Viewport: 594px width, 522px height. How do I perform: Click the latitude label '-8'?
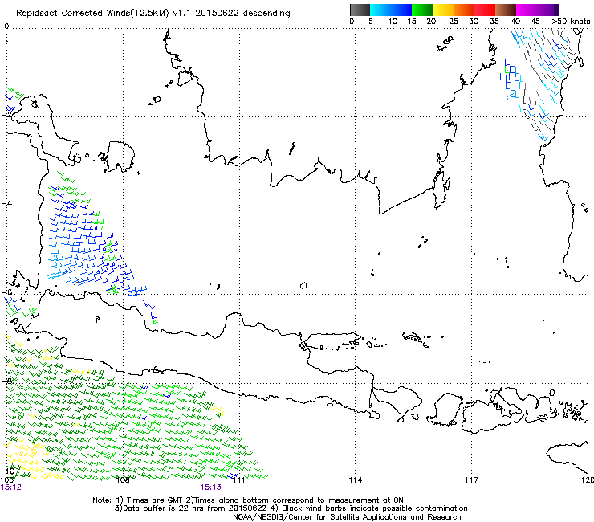6,381
